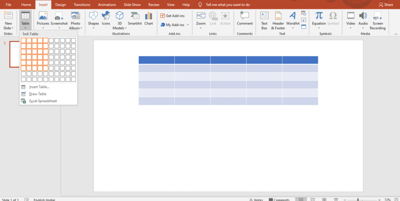
Task: Switch to Slide Sorter view
Action: (x=313, y=200)
